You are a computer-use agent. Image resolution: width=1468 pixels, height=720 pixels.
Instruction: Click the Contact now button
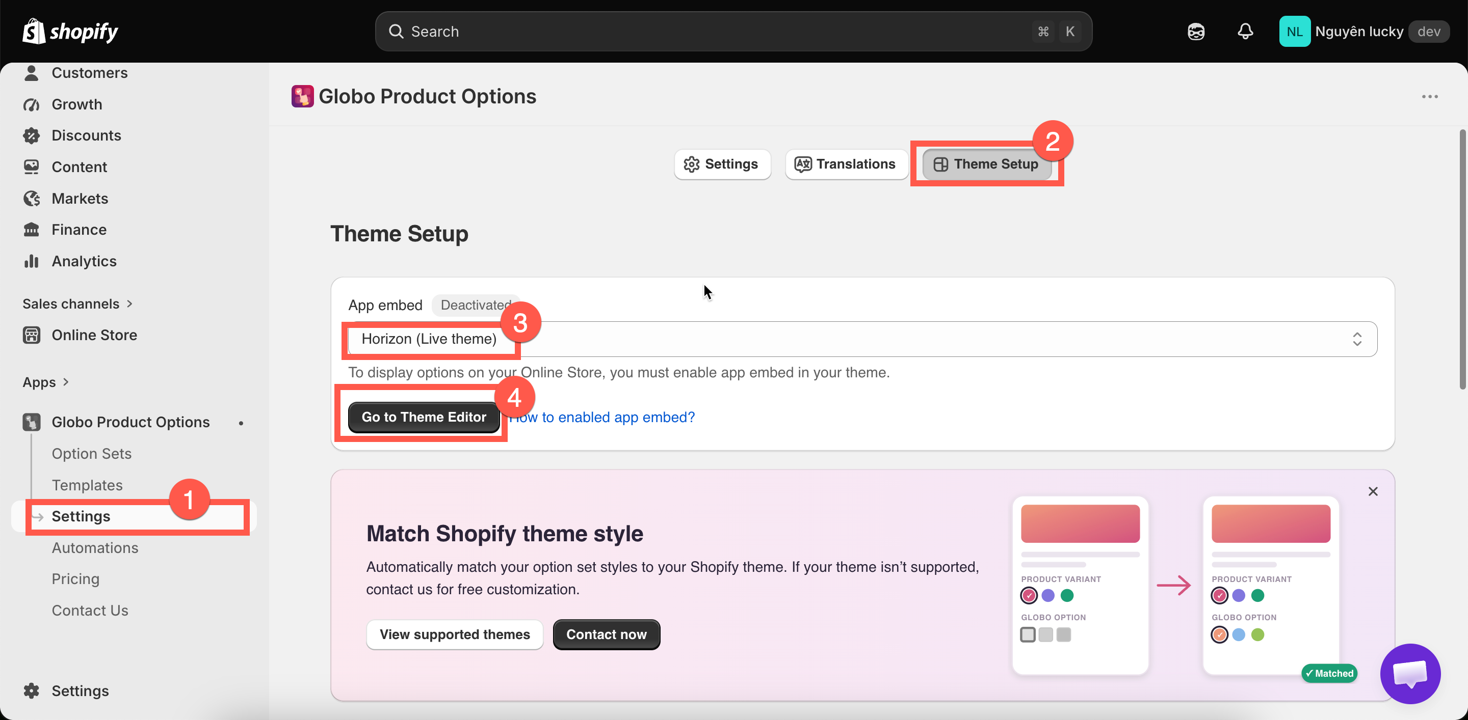[607, 634]
